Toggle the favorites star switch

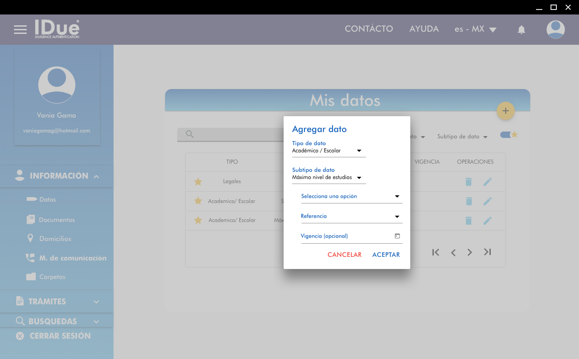coord(508,135)
